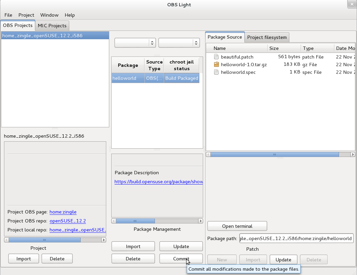This screenshot has height=275, width=357.
Task: Switch to the MIC Projects tab
Action: tap(52, 25)
